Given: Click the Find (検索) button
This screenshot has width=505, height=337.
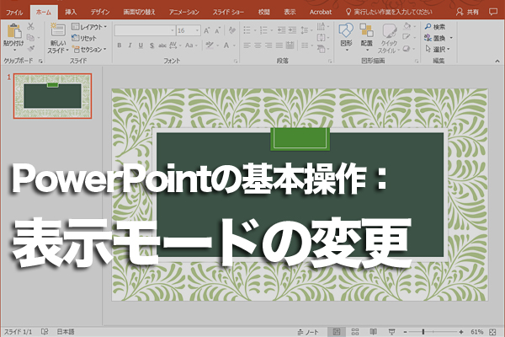Looking at the screenshot, I should coord(435,27).
